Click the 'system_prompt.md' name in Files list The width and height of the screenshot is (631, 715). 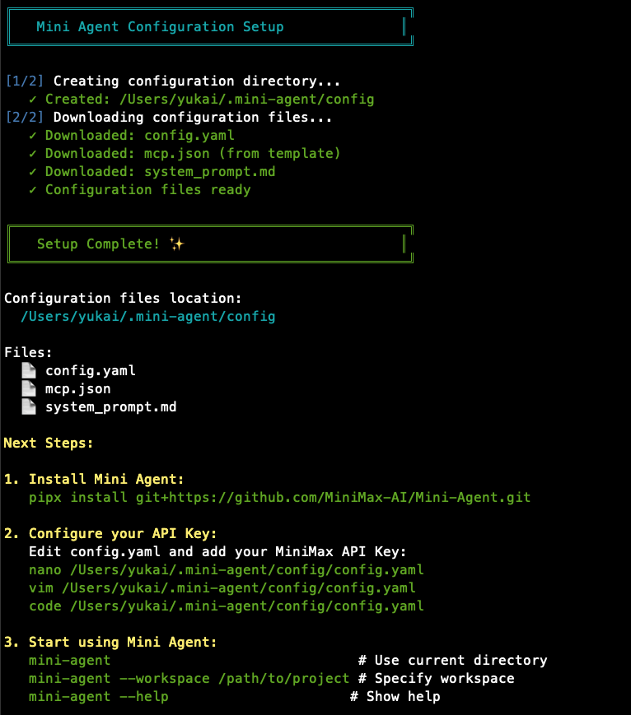[111, 406]
